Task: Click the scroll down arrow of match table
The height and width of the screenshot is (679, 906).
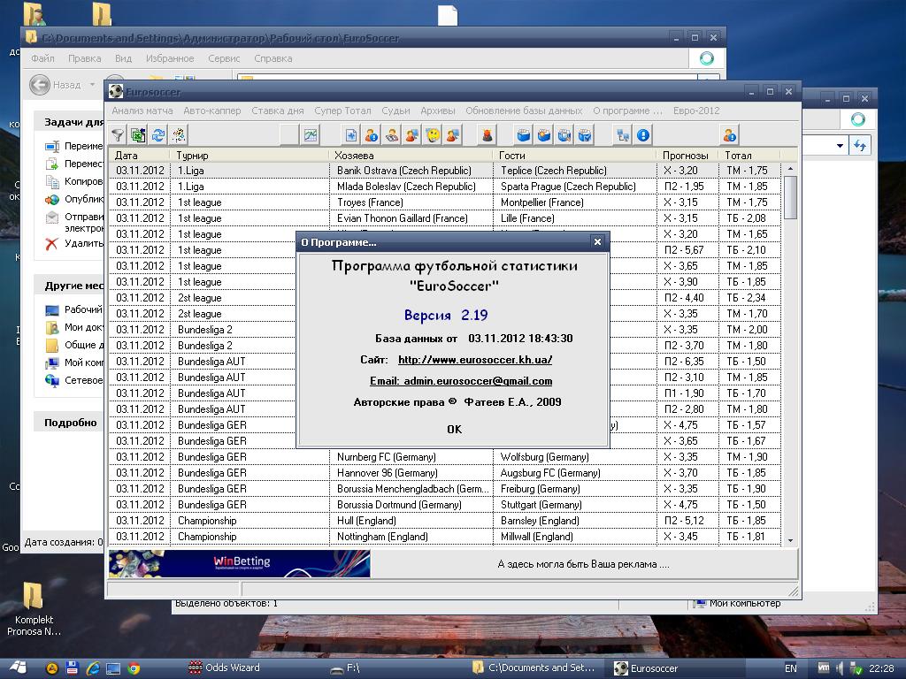Action: point(790,541)
